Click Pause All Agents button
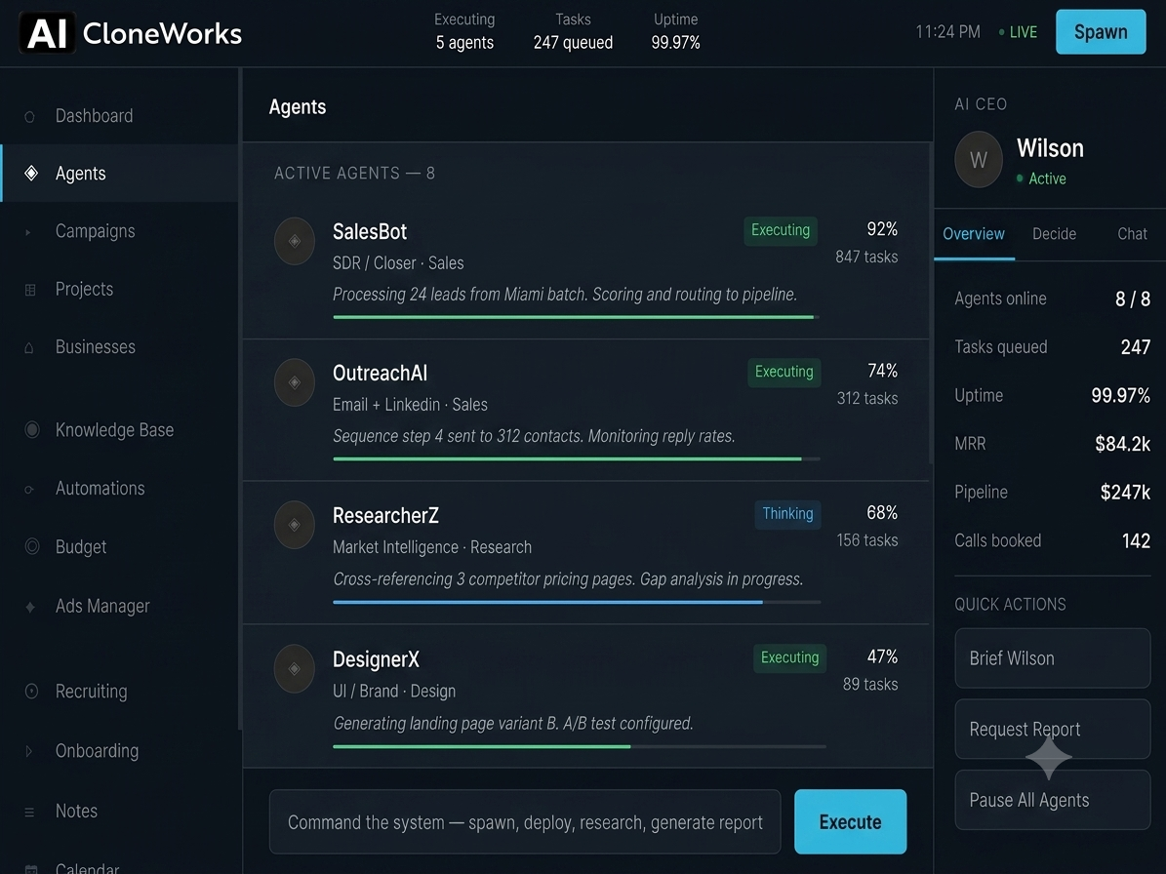 point(1052,800)
